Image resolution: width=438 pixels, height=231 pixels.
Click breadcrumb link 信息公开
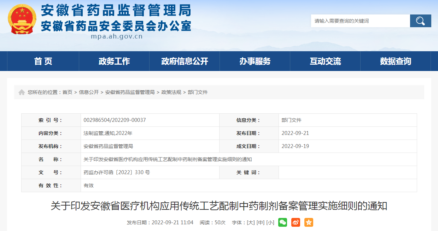click(89, 92)
